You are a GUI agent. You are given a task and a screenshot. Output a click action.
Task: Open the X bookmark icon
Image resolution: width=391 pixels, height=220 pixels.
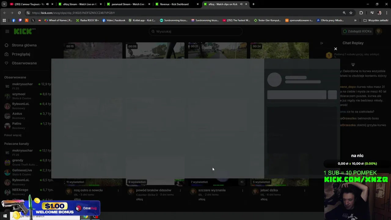pyautogui.click(x=33, y=20)
